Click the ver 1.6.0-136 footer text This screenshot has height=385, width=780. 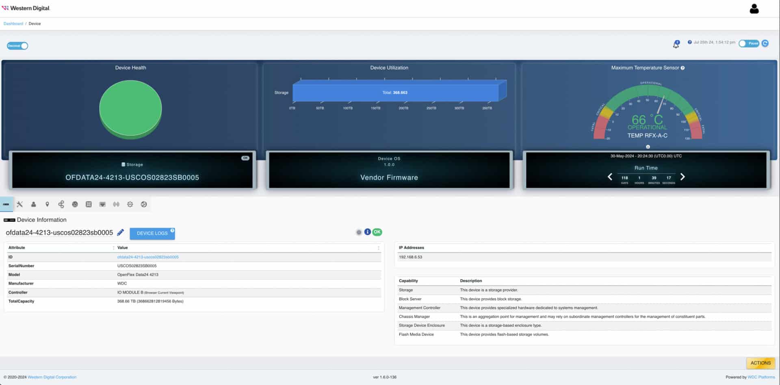click(x=385, y=377)
